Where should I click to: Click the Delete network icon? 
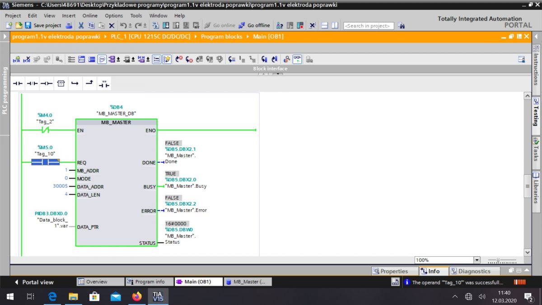(27, 59)
